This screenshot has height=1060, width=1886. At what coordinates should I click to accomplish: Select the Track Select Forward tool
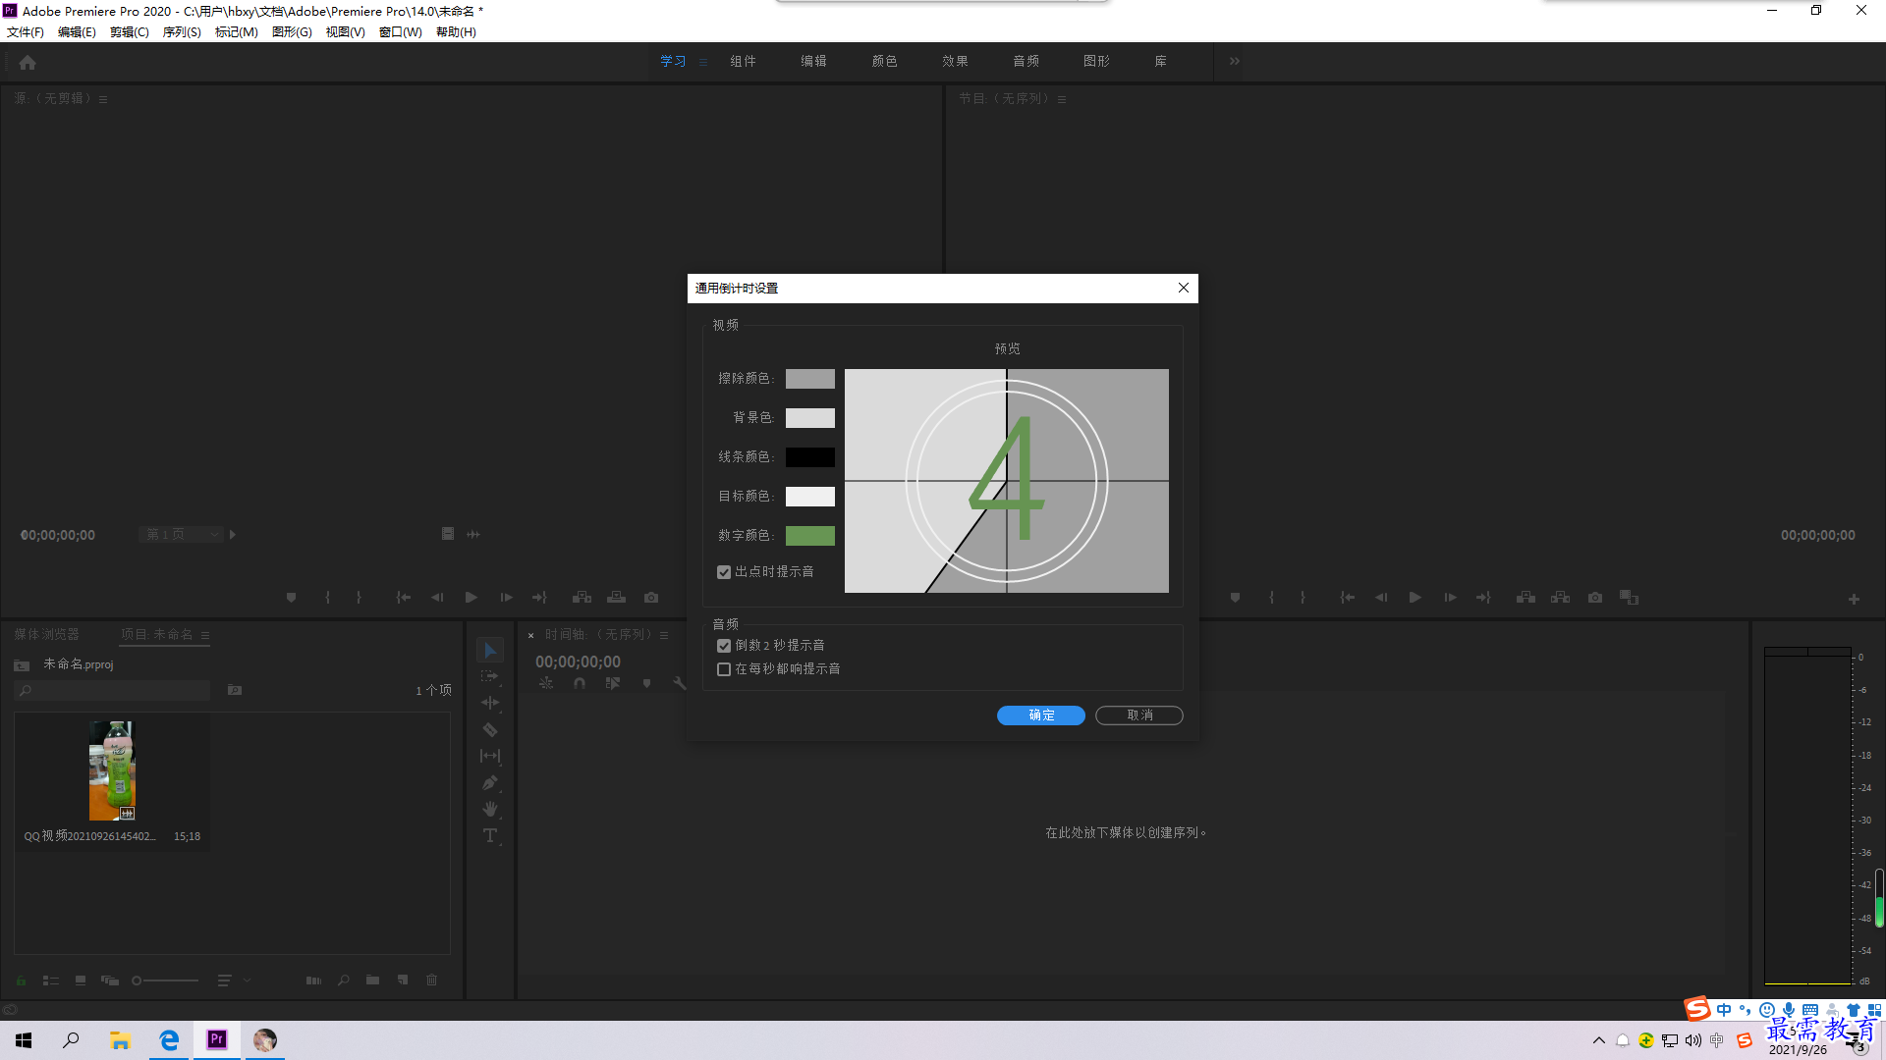pos(490,677)
